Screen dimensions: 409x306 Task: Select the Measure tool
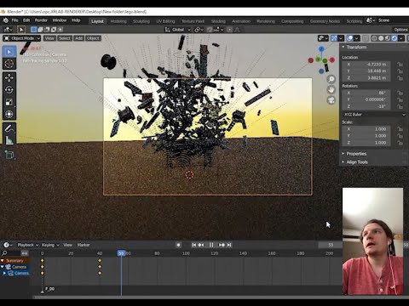pyautogui.click(x=9, y=140)
